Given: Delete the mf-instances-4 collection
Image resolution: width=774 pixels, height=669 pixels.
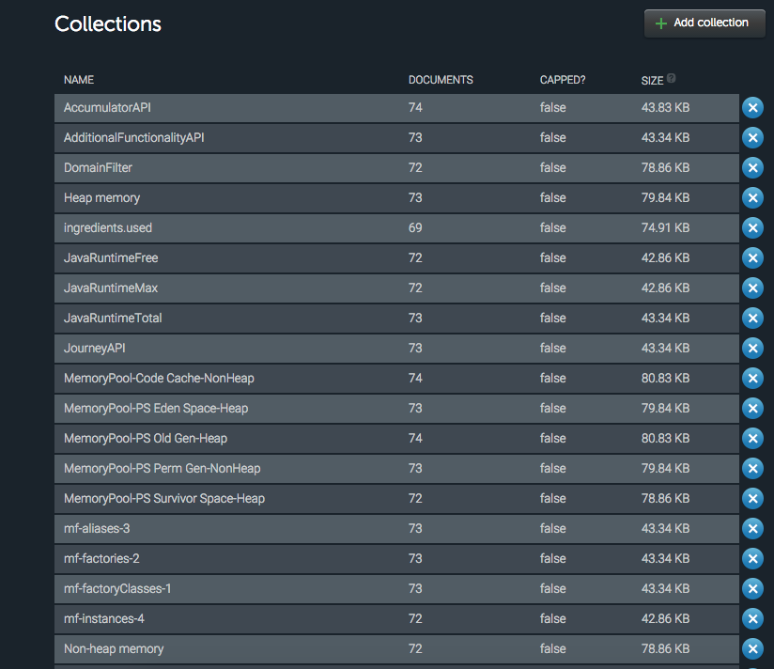Looking at the screenshot, I should click(x=752, y=618).
